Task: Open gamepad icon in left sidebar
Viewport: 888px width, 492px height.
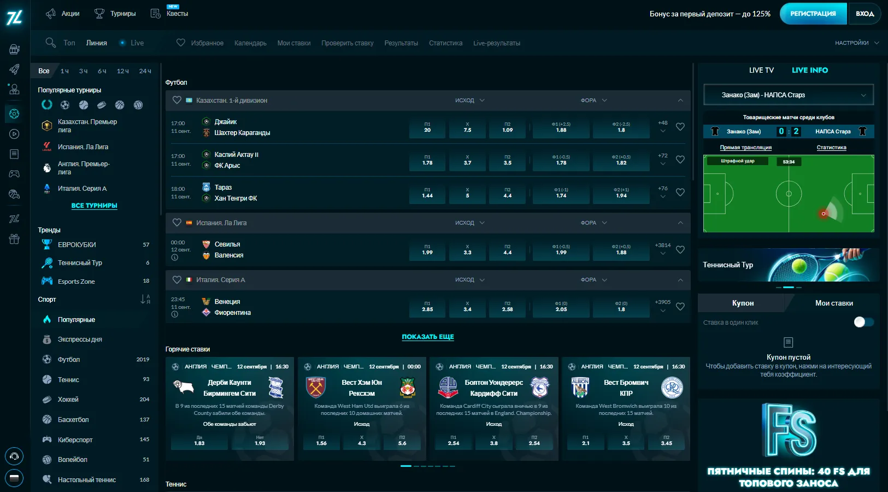Action: pyautogui.click(x=14, y=174)
